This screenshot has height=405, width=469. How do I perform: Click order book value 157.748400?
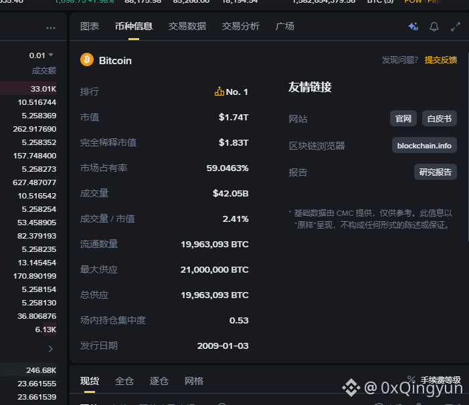pos(35,156)
